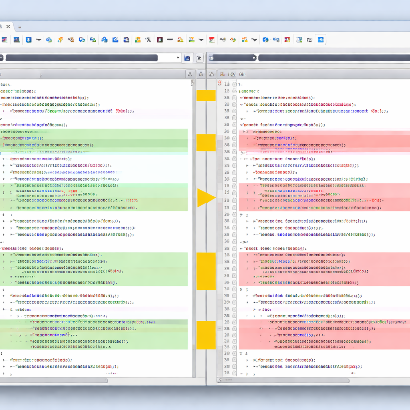The image size is (410, 410).
Task: Click the topmost yellow diff block in the center gutter
Action: (x=206, y=96)
